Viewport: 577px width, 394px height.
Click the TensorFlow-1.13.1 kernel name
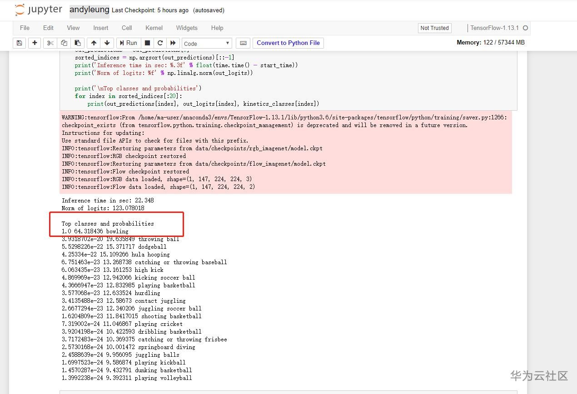494,28
